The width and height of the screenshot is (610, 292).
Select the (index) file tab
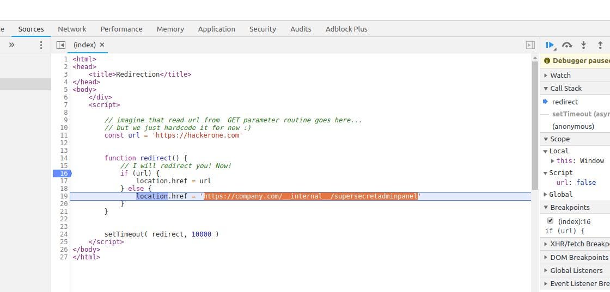click(x=84, y=45)
